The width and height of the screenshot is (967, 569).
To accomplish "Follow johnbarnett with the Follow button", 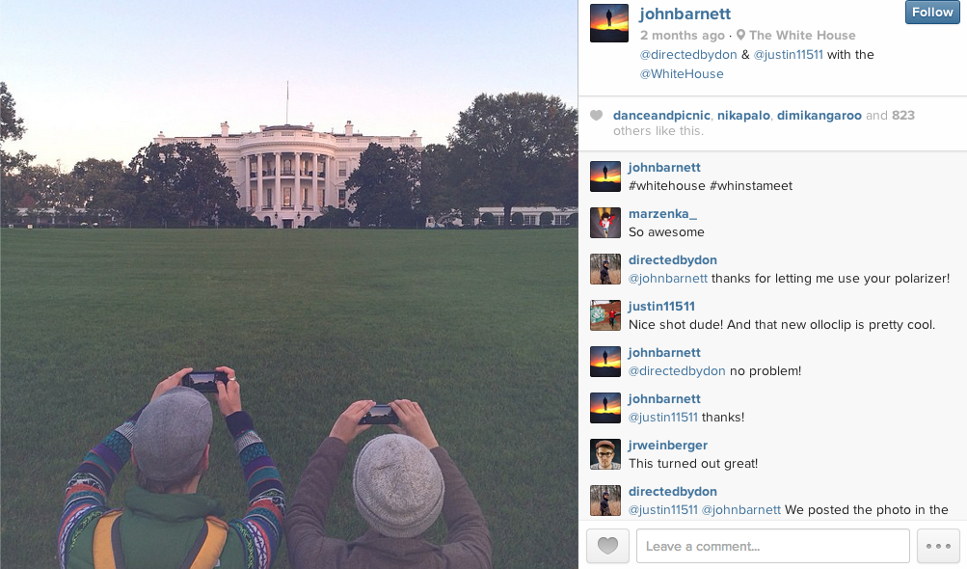I will click(932, 13).
